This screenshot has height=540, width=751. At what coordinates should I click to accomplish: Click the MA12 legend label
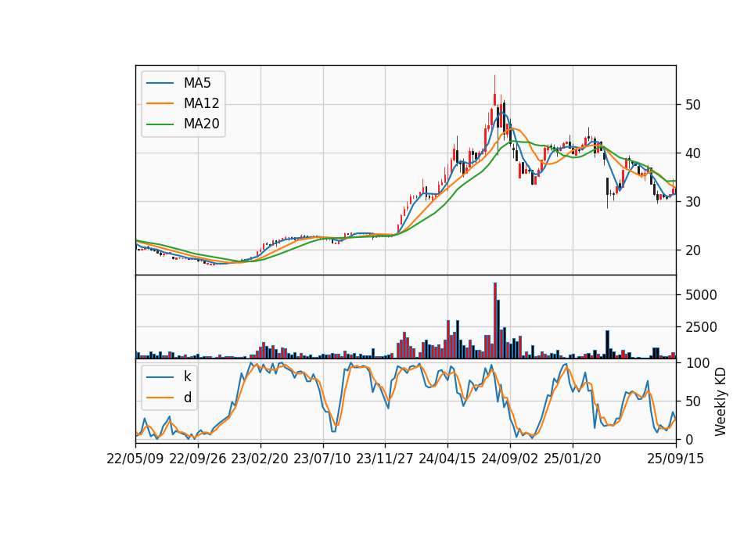pyautogui.click(x=201, y=103)
